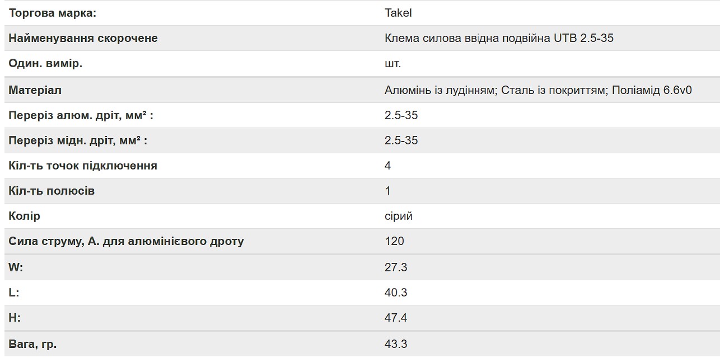Select the material value starting 'Алюмінь із лудінням'
The width and height of the screenshot is (720, 358).
click(x=539, y=89)
